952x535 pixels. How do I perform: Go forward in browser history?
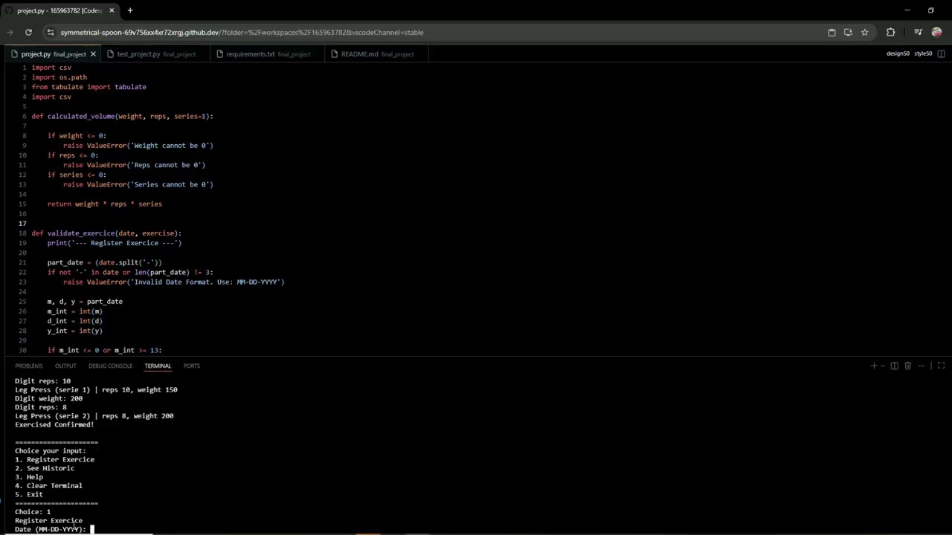(x=10, y=32)
